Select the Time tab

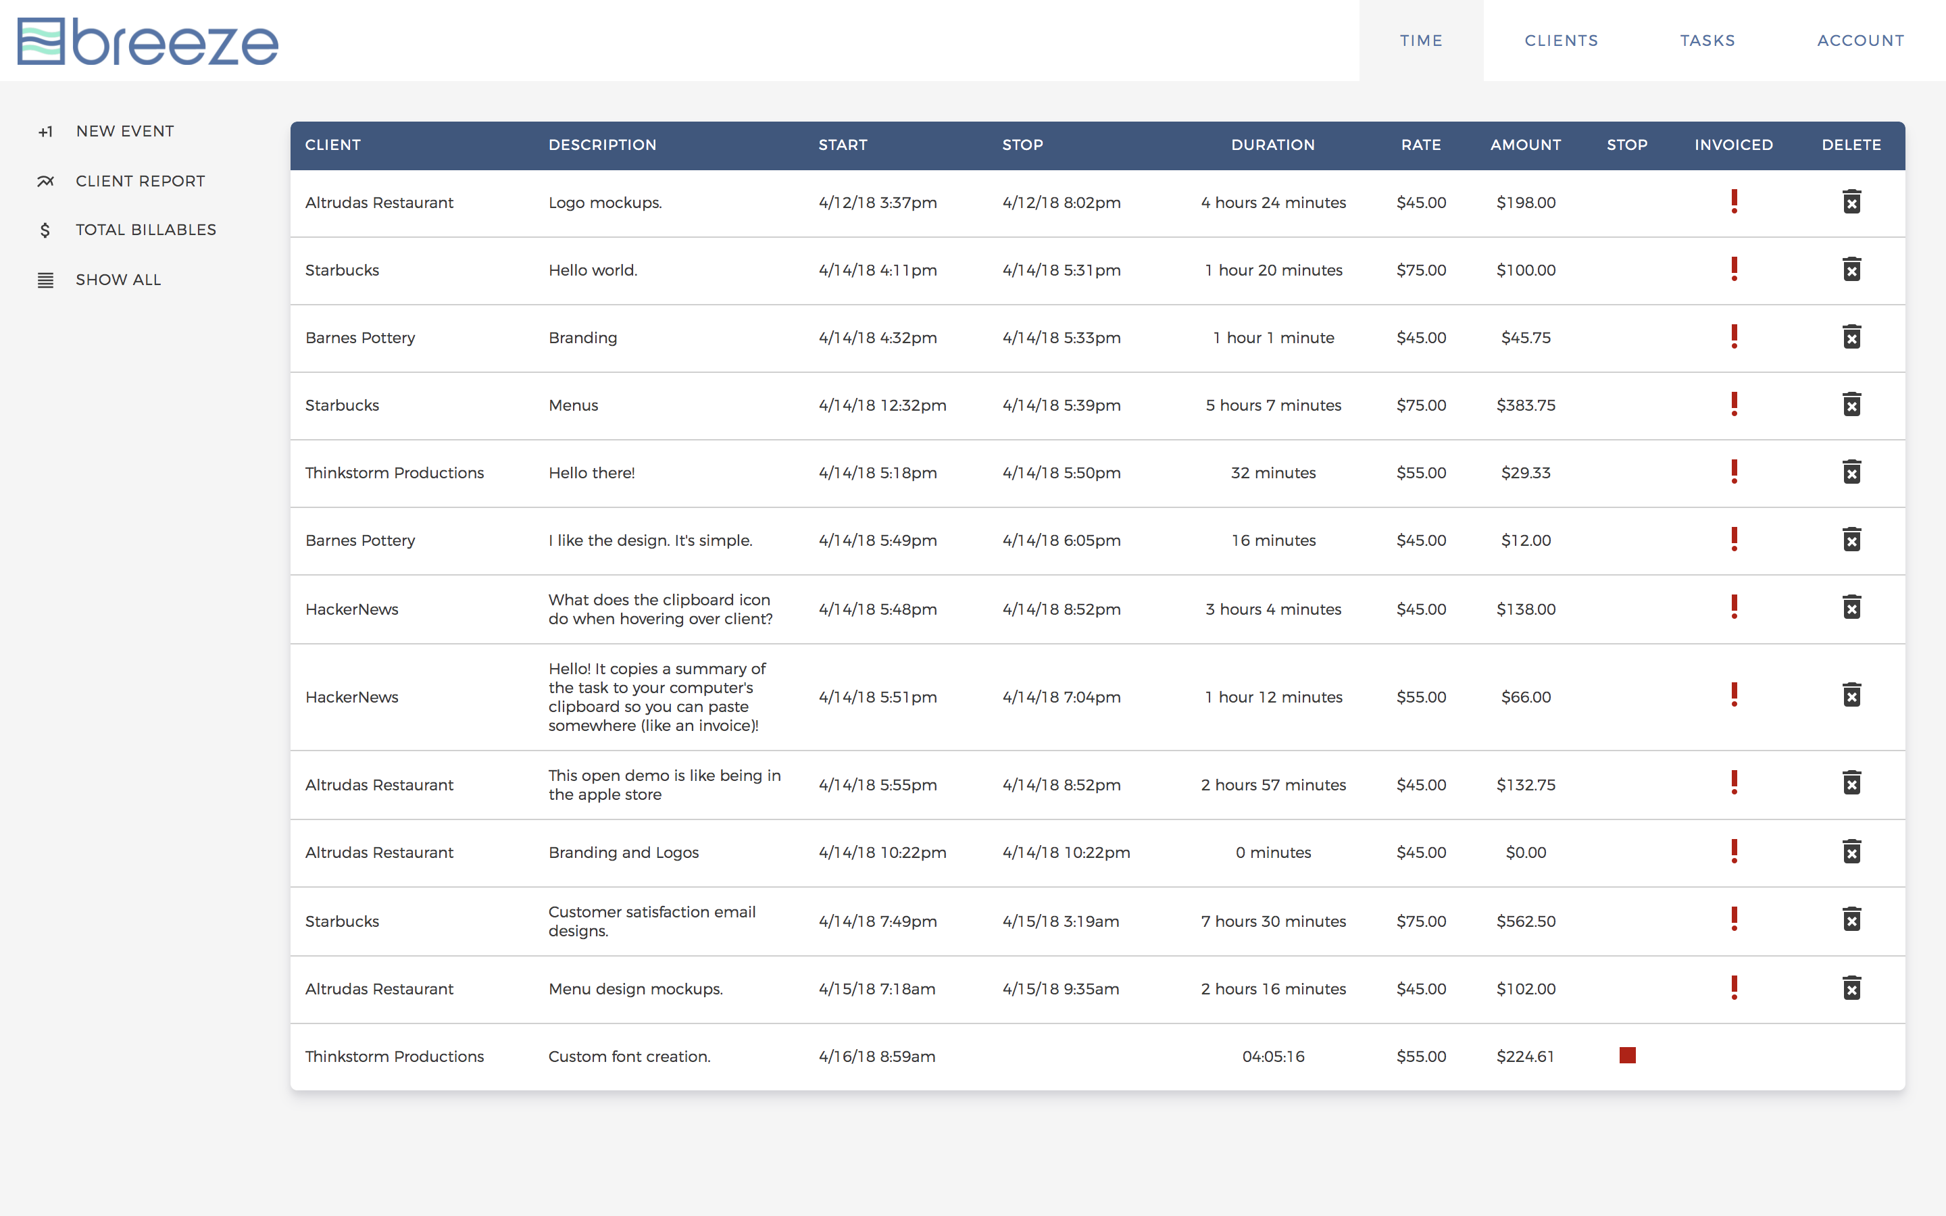pos(1421,41)
